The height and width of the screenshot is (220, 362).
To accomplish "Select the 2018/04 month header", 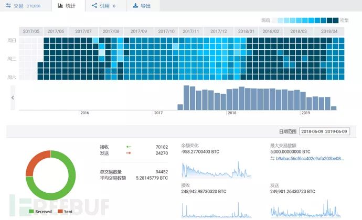I will 329,31.
